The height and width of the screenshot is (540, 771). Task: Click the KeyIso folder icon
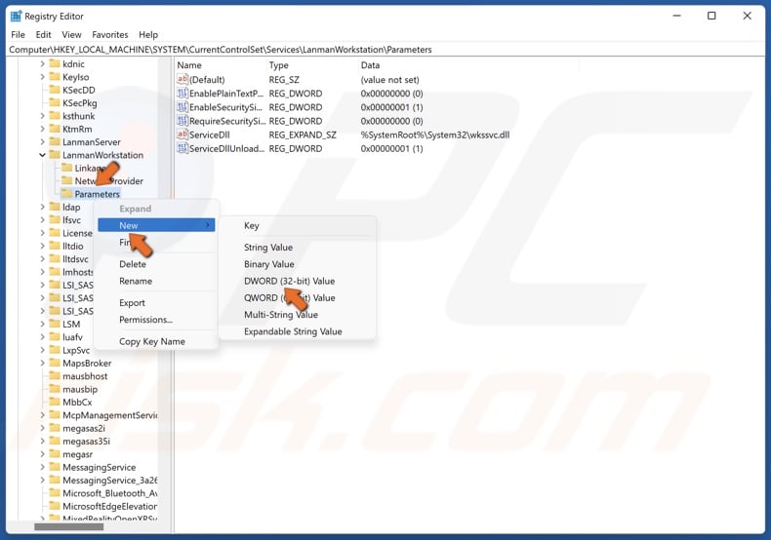click(x=55, y=77)
